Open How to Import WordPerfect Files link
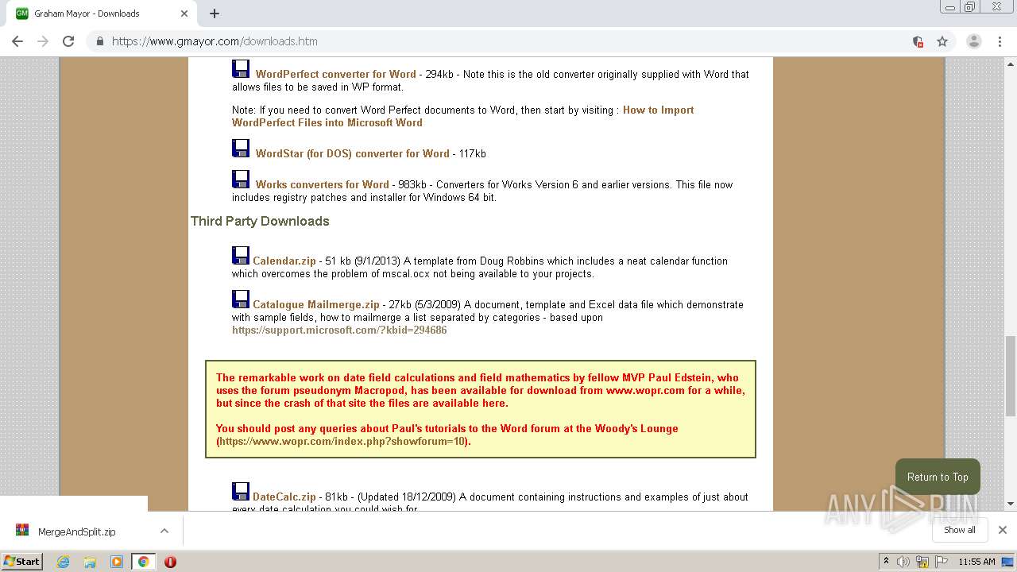Screen dimensions: 1017x572 pos(463,116)
